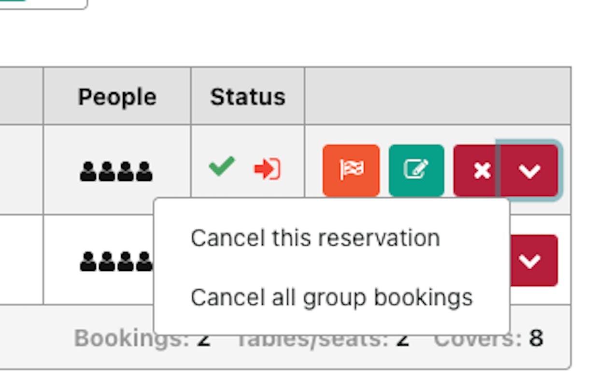The width and height of the screenshot is (599, 382).
Task: Expand the second row's red chevron dropdown
Action: pos(533,261)
